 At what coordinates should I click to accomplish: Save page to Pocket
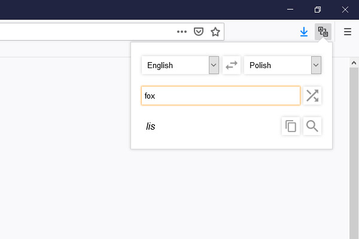coord(199,32)
